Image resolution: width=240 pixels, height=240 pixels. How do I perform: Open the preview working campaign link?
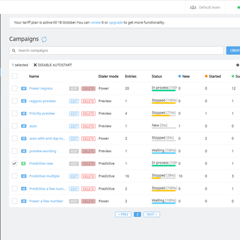tap(43, 151)
